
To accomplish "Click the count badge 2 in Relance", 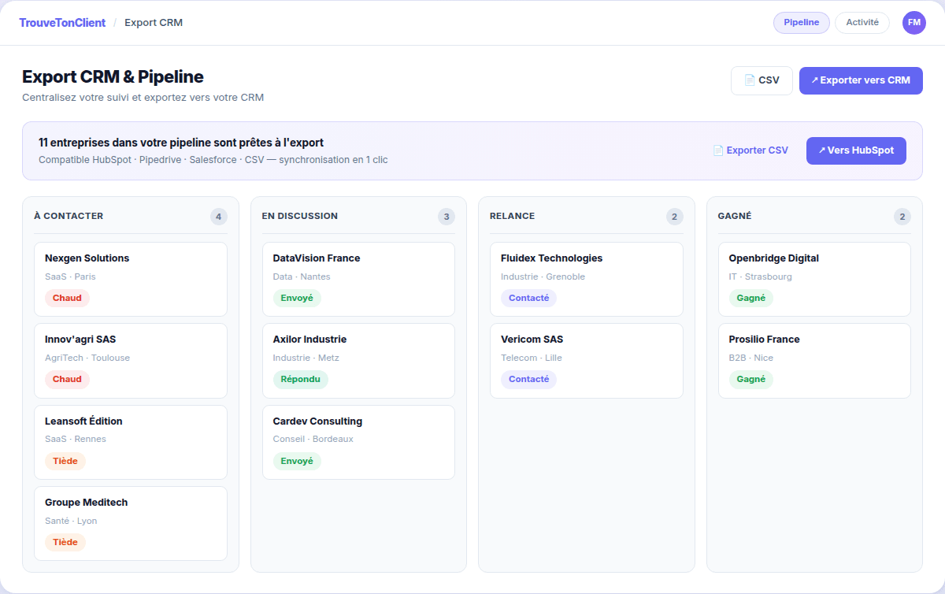I will (x=674, y=217).
